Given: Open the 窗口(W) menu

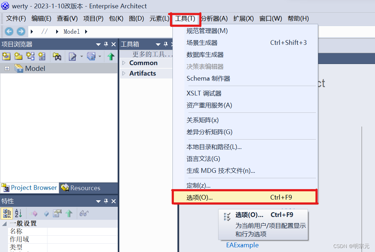Looking at the screenshot, I should [x=271, y=18].
